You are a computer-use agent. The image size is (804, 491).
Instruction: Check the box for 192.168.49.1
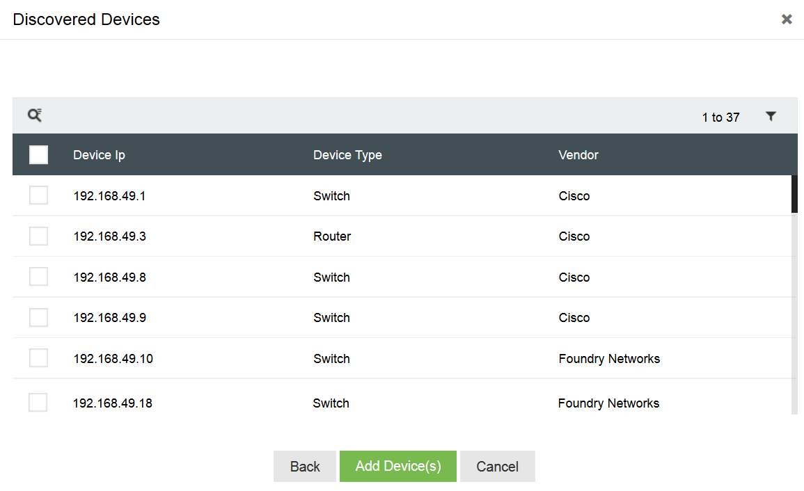[x=38, y=195]
